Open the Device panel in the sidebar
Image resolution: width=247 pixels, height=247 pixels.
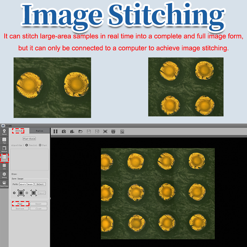4,132
